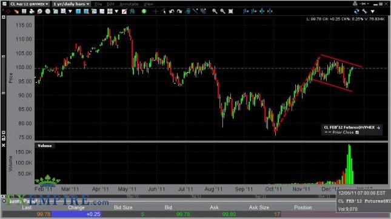Select the trendline drawing tool

195,11
